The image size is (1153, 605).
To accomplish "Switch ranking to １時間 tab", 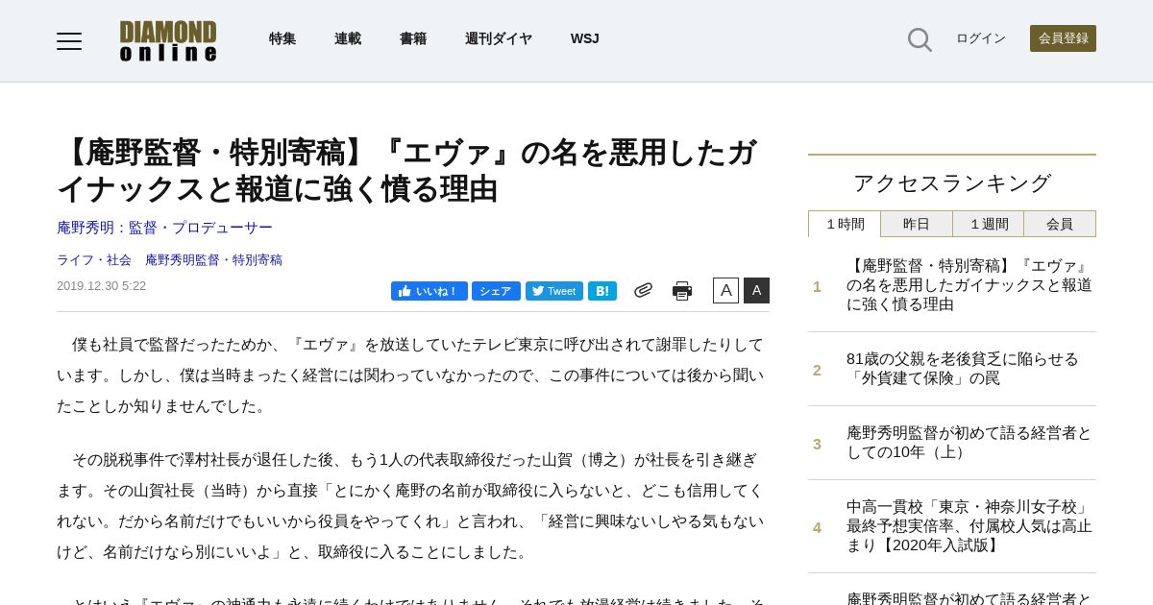I will click(x=845, y=224).
